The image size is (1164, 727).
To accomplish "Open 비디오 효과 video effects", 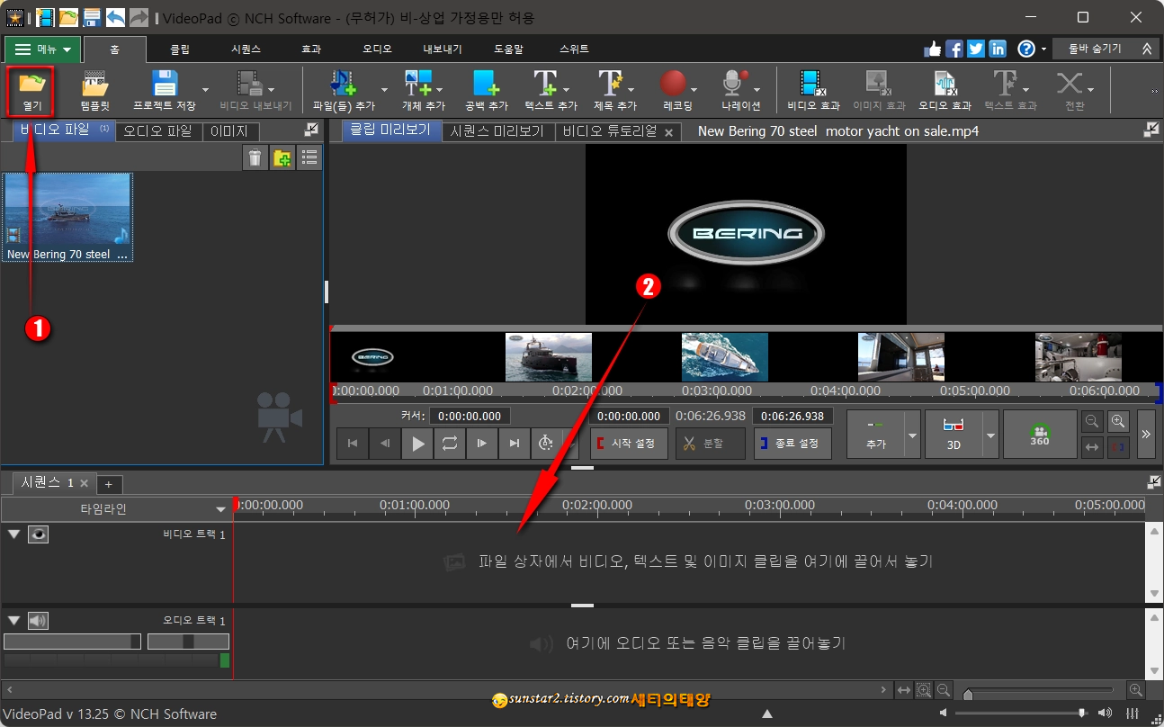I will [x=813, y=92].
